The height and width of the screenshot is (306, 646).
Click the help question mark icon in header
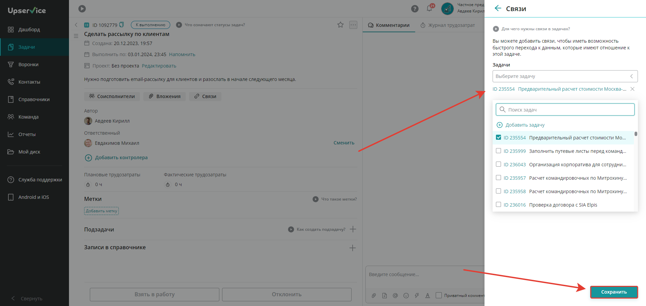coord(415,9)
